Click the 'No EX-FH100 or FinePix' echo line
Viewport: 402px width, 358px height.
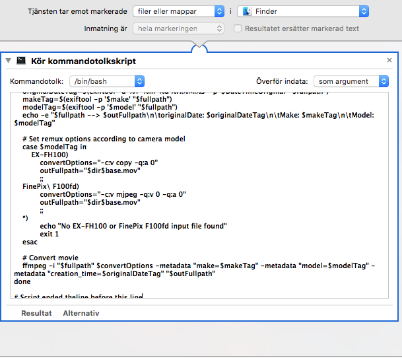click(x=133, y=226)
